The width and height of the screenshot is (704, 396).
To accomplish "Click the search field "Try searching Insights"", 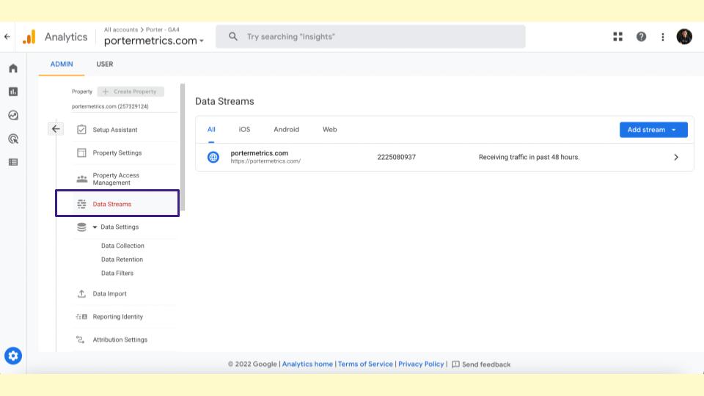I will tap(370, 37).
